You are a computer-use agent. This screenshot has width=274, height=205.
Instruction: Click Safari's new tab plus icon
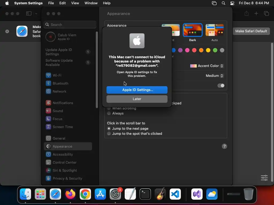(256, 13)
